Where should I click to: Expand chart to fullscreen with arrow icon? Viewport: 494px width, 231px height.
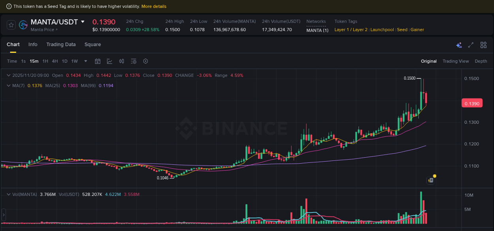(471, 45)
